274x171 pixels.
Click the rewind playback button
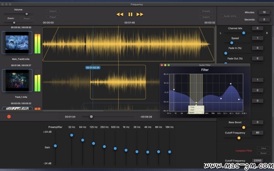[119, 14]
